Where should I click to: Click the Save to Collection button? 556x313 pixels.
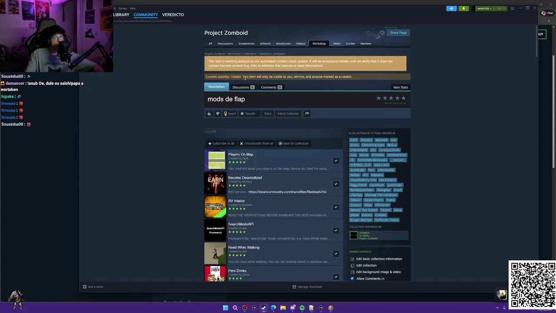[294, 143]
